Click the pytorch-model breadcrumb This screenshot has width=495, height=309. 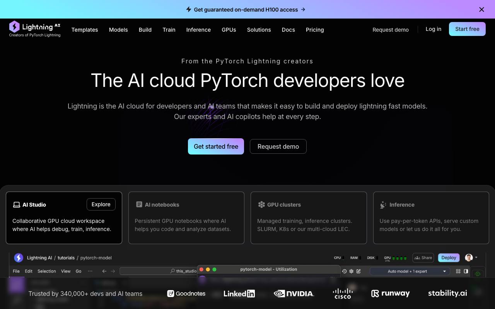point(96,258)
